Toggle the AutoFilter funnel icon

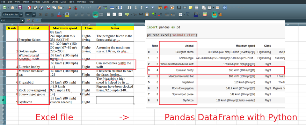147,8
